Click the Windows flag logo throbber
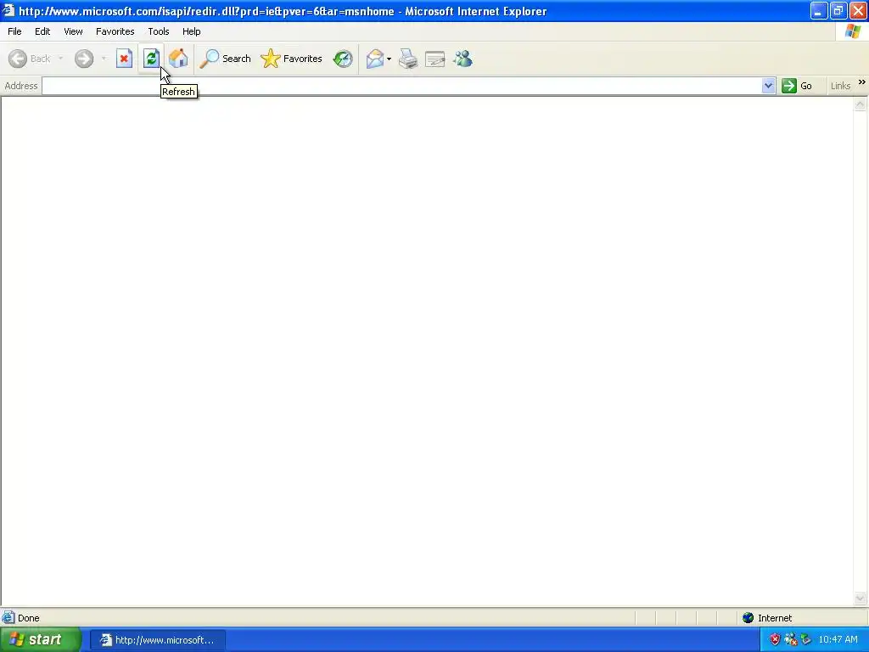This screenshot has height=652, width=869. click(852, 31)
